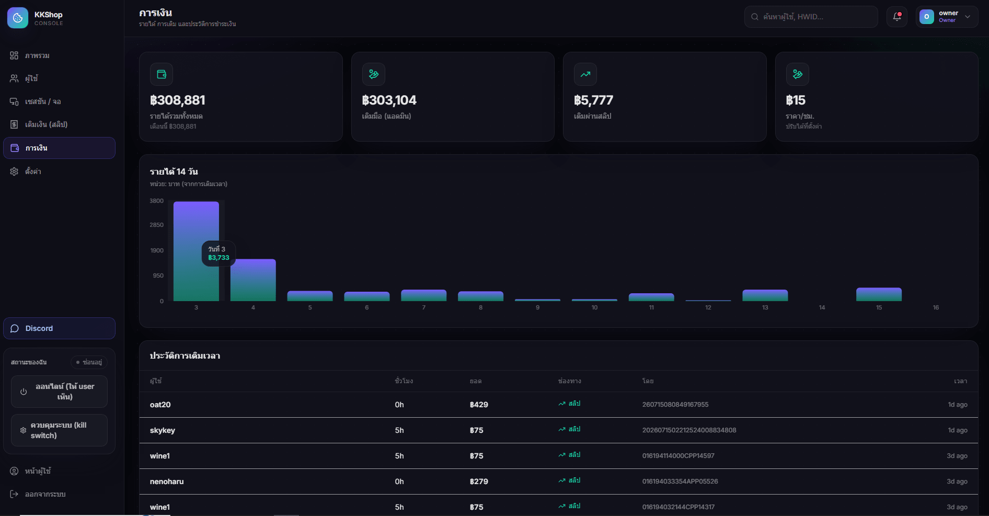Select การเงิน finance menu item
The width and height of the screenshot is (989, 516).
point(59,148)
